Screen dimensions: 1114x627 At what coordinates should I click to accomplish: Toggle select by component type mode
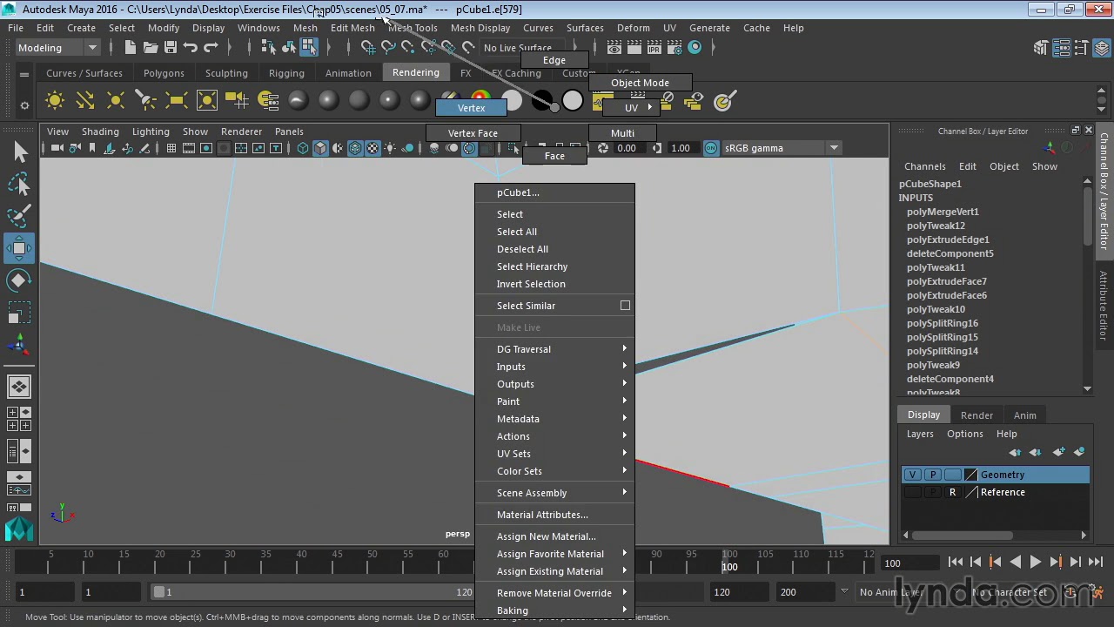(x=309, y=48)
